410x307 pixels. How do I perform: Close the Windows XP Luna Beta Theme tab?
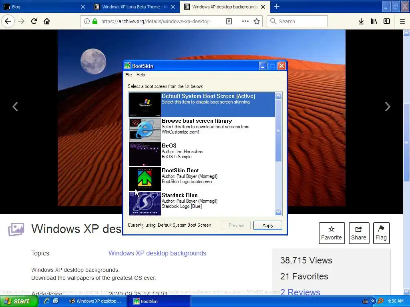[x=173, y=7]
